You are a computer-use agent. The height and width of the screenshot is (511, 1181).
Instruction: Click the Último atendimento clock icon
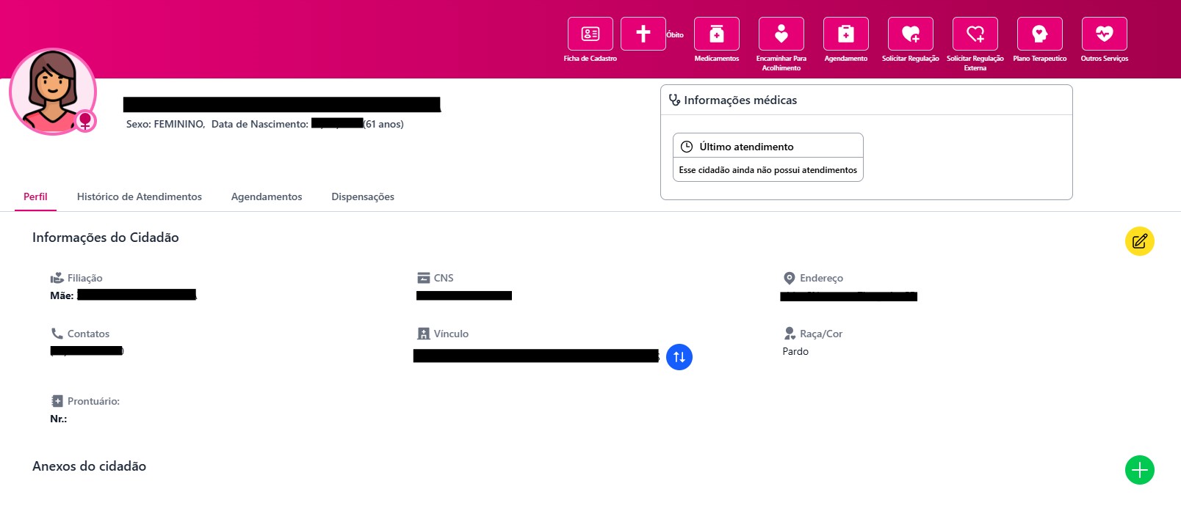pos(687,147)
